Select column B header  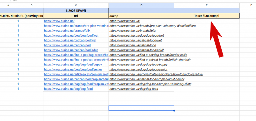tap(32, 5)
